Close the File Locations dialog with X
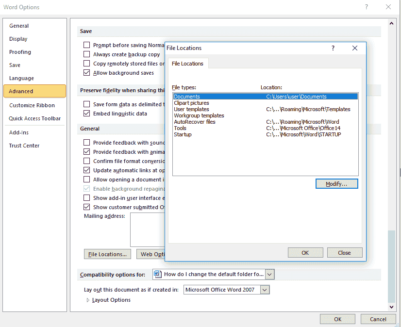Screen dimensions: 401x327 pyautogui.click(x=355, y=48)
